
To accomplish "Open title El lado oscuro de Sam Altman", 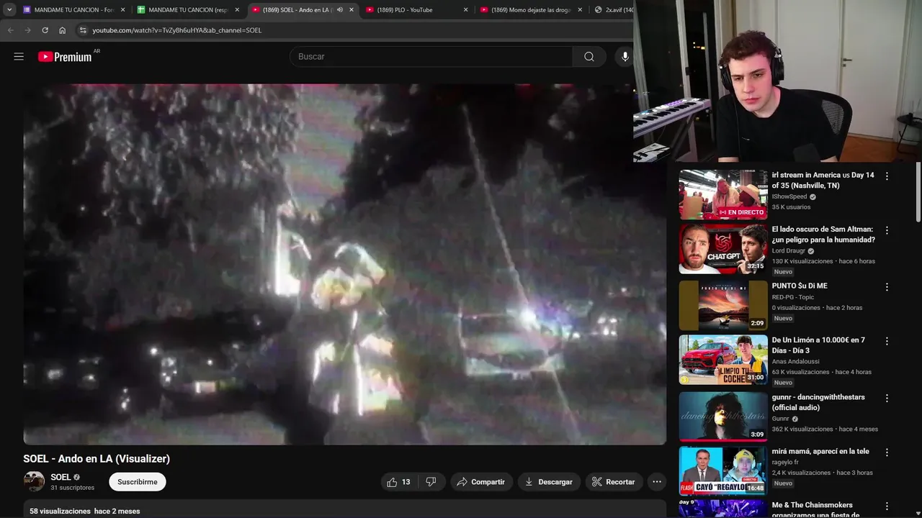I will coord(823,235).
